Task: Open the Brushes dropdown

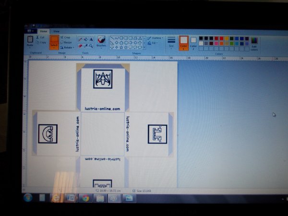Action: pyautogui.click(x=101, y=43)
